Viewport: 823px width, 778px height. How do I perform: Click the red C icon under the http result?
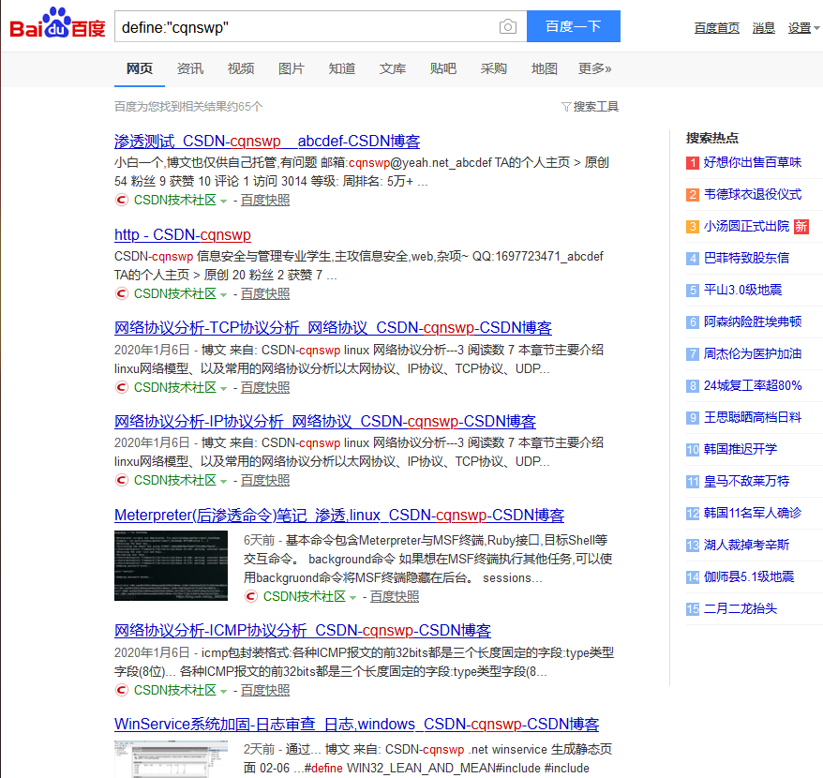click(x=121, y=293)
